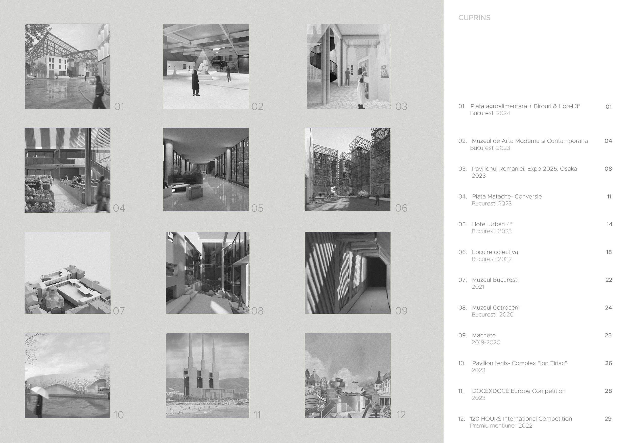Click thumbnail 10 tennis pavilion render
Screen dimensions: 627x443
pos(67,376)
